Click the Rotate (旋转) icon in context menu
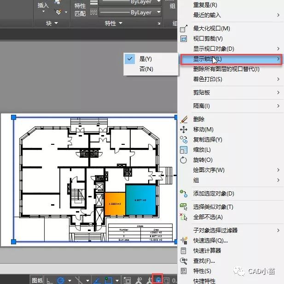The width and height of the screenshot is (284, 284). coord(184,160)
